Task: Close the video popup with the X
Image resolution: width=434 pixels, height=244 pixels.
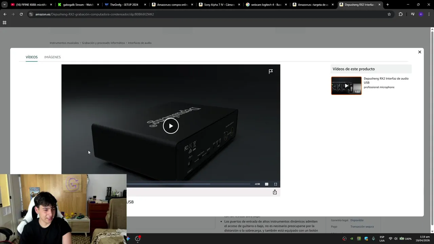Action: (x=419, y=52)
